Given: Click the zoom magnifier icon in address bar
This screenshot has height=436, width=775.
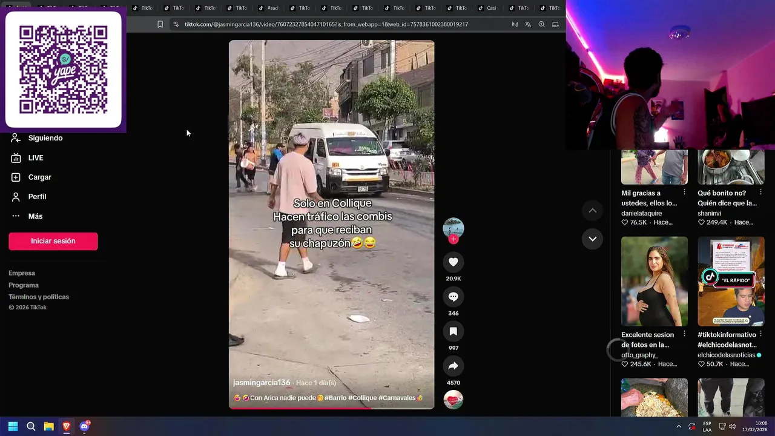Looking at the screenshot, I should [x=541, y=24].
